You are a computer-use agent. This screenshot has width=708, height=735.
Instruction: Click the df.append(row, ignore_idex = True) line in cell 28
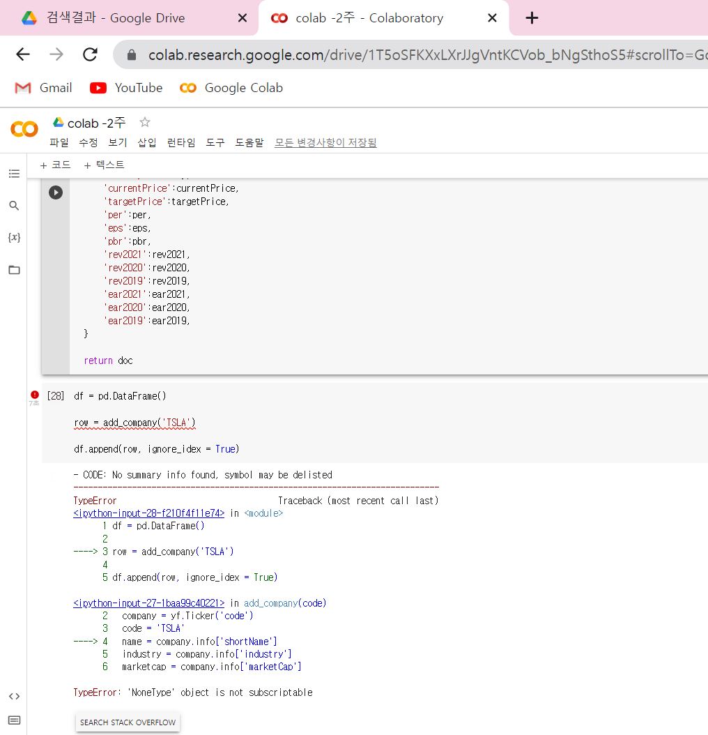[157, 449]
